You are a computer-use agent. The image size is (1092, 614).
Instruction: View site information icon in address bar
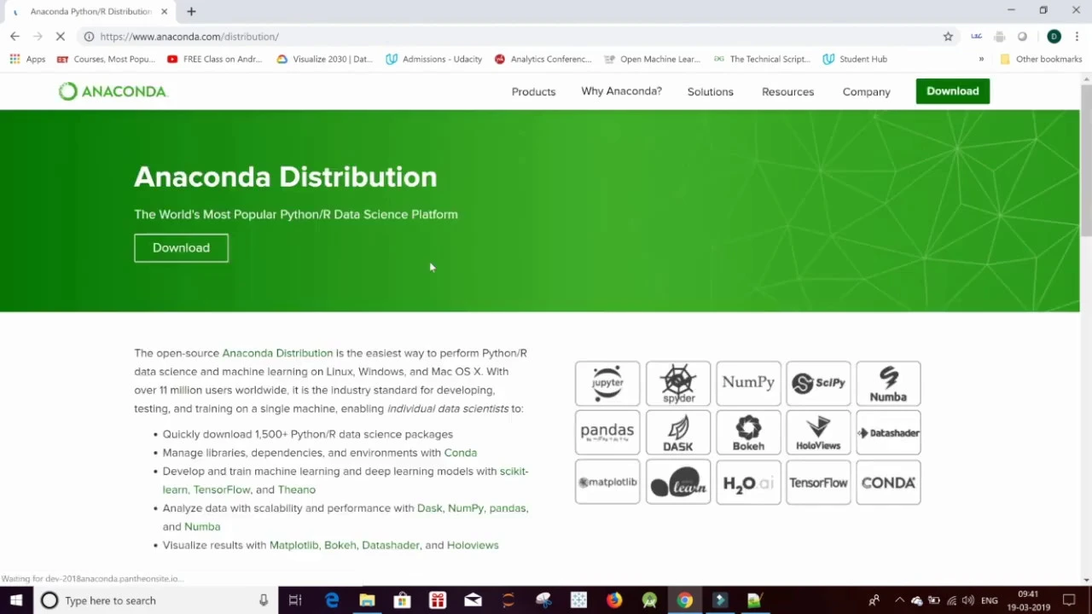[89, 37]
